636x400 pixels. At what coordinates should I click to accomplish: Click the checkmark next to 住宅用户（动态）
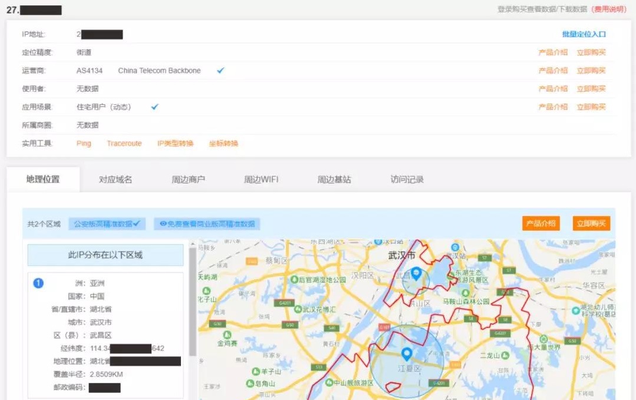click(x=154, y=107)
